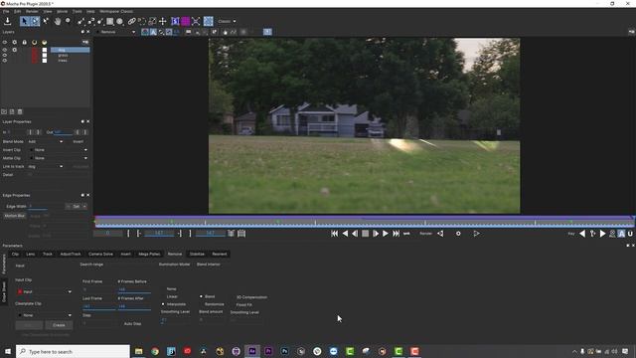Click the render backward icon

tap(440, 234)
